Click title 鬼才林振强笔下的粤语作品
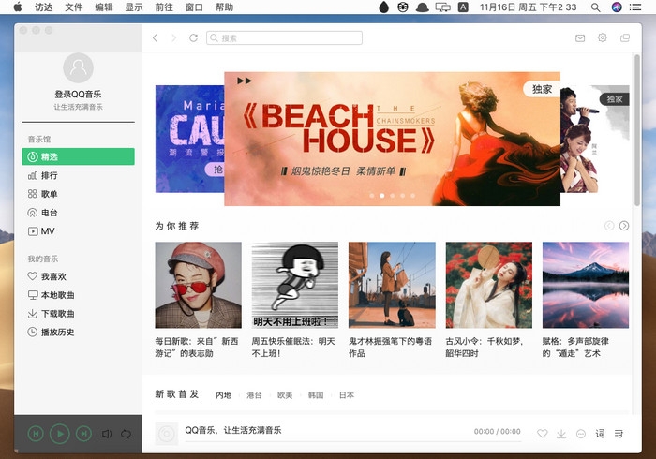The height and width of the screenshot is (459, 656). click(391, 348)
